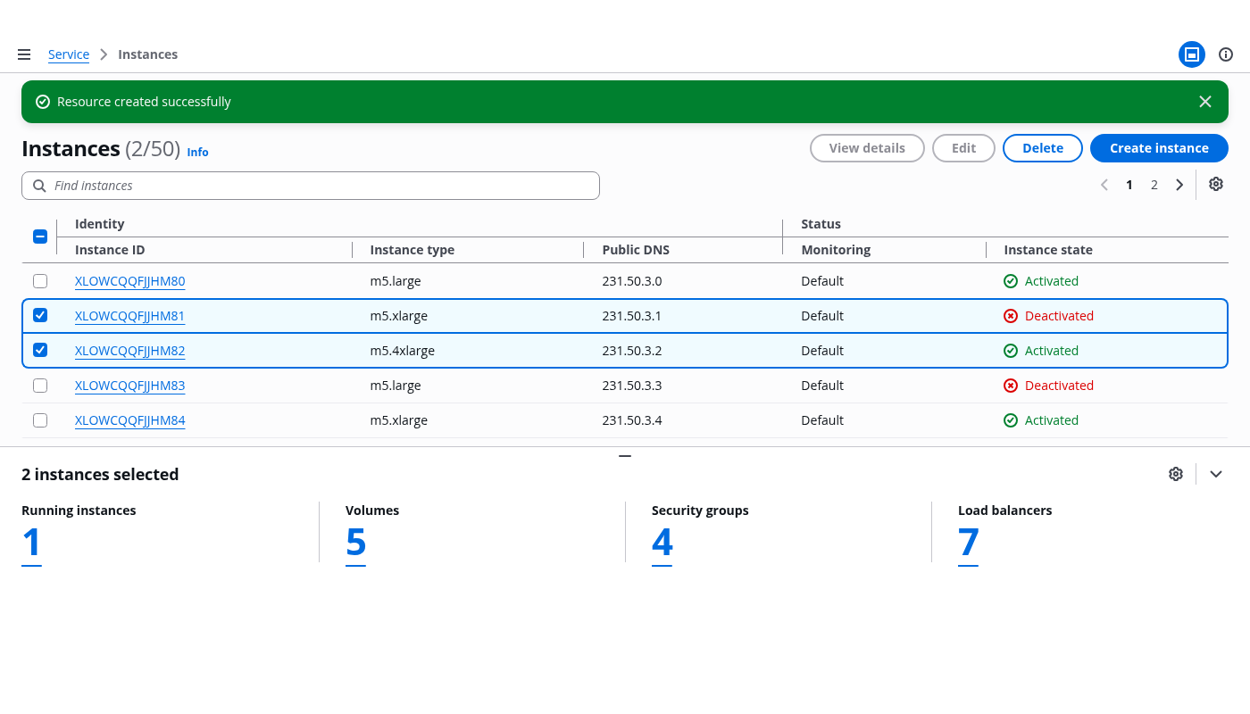The width and height of the screenshot is (1250, 714).
Task: Click m5.large type in row XLOWCQQFJJHM80
Action: [396, 281]
